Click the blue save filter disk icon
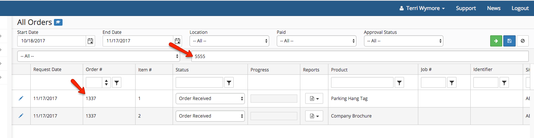534x138 pixels. tap(509, 41)
